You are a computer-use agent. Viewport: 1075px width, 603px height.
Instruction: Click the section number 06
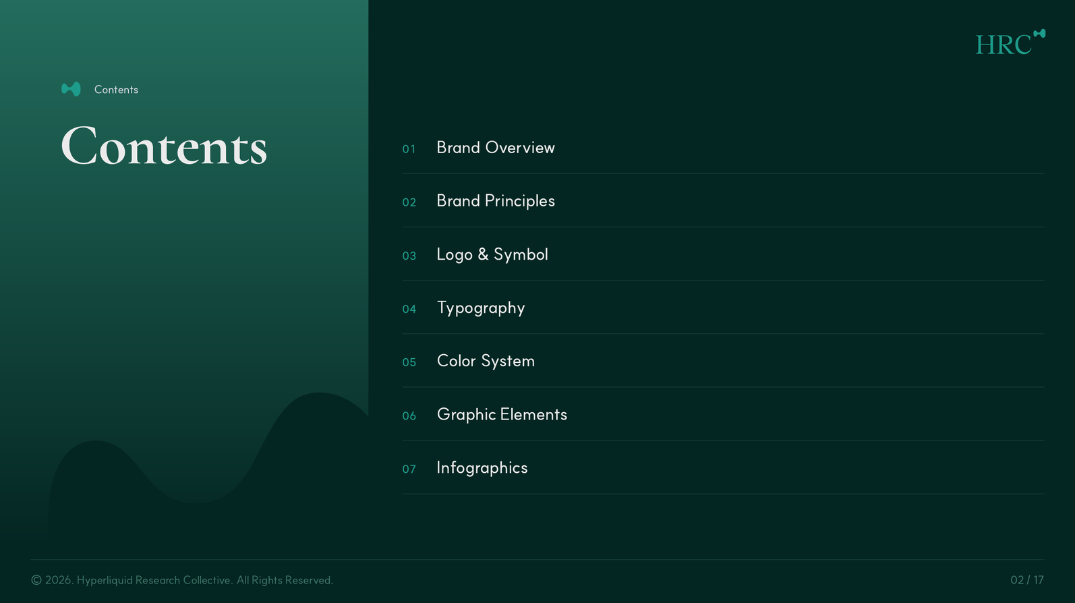(x=409, y=416)
